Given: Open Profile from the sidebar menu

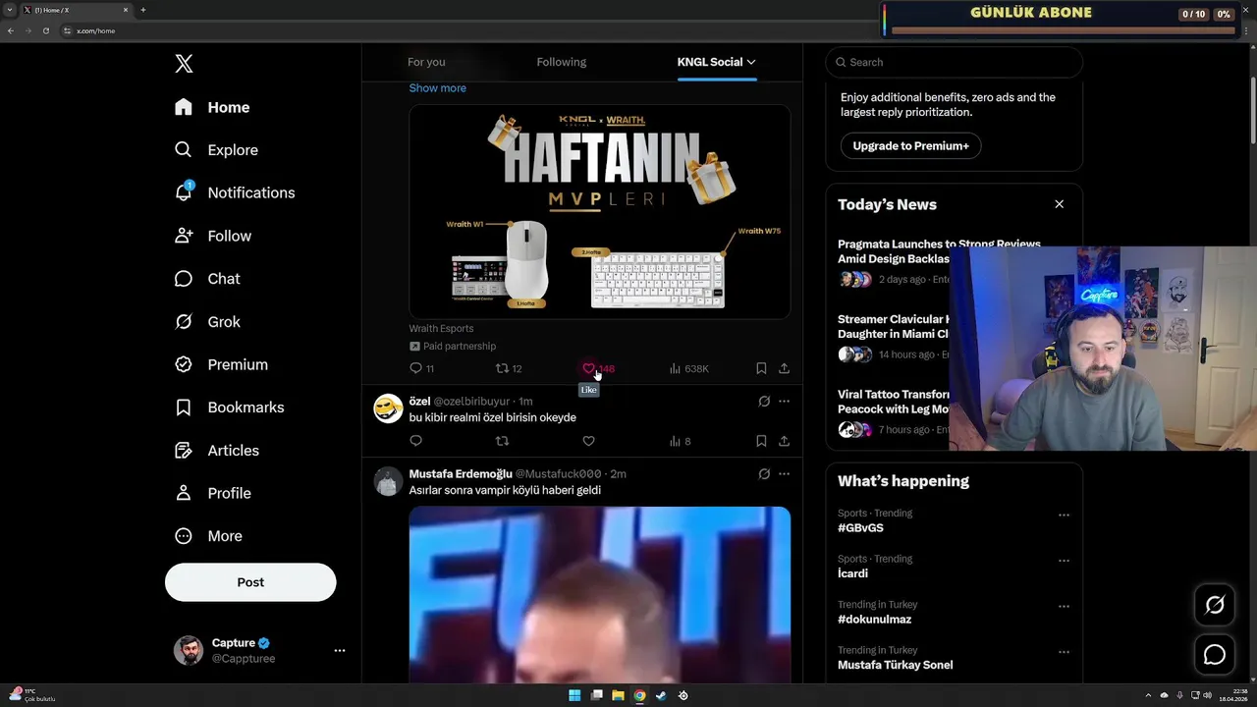Looking at the screenshot, I should pyautogui.click(x=212, y=493).
